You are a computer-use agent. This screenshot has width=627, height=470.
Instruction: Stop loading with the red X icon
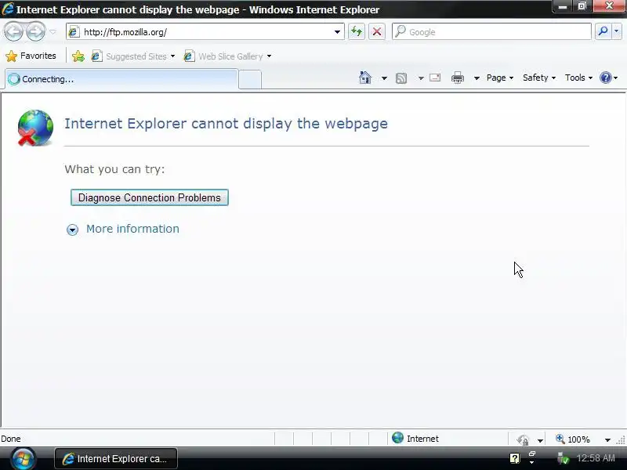point(377,31)
